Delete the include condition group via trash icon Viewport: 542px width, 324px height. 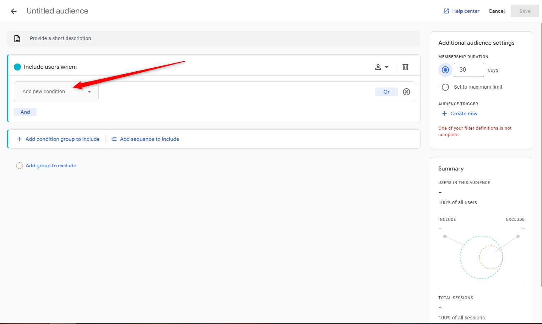tap(405, 67)
